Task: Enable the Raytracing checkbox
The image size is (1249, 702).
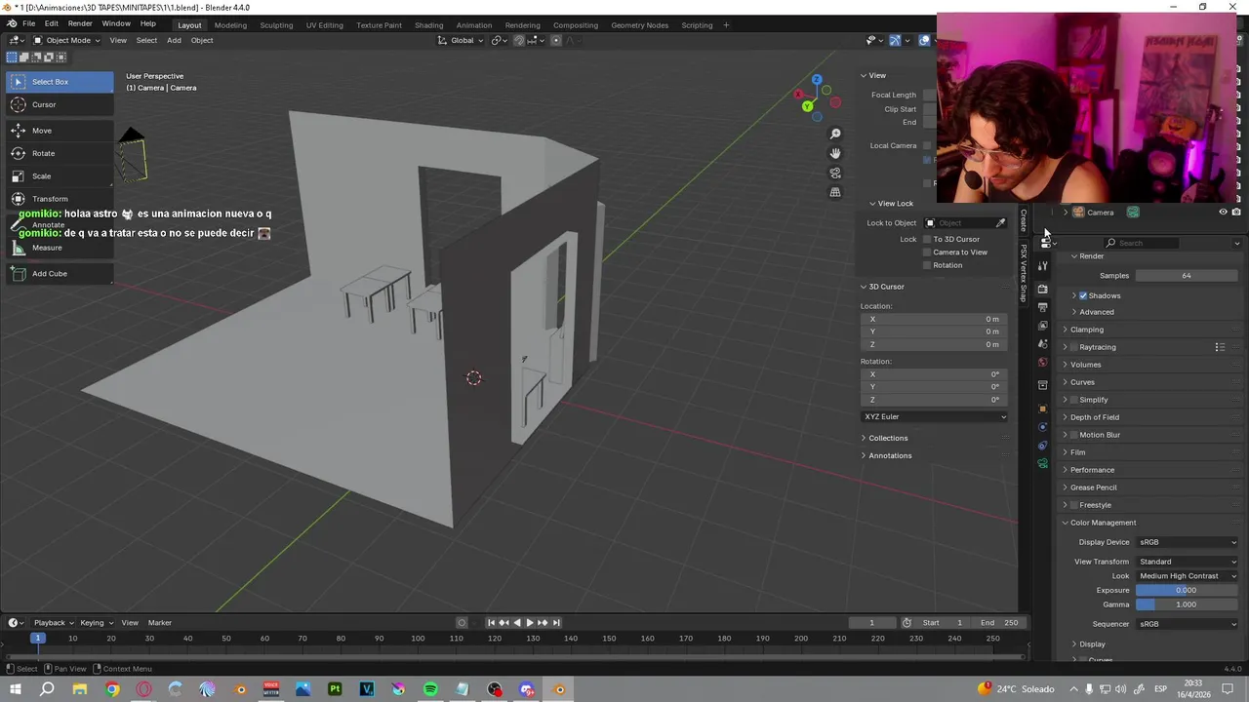Action: 1074,347
